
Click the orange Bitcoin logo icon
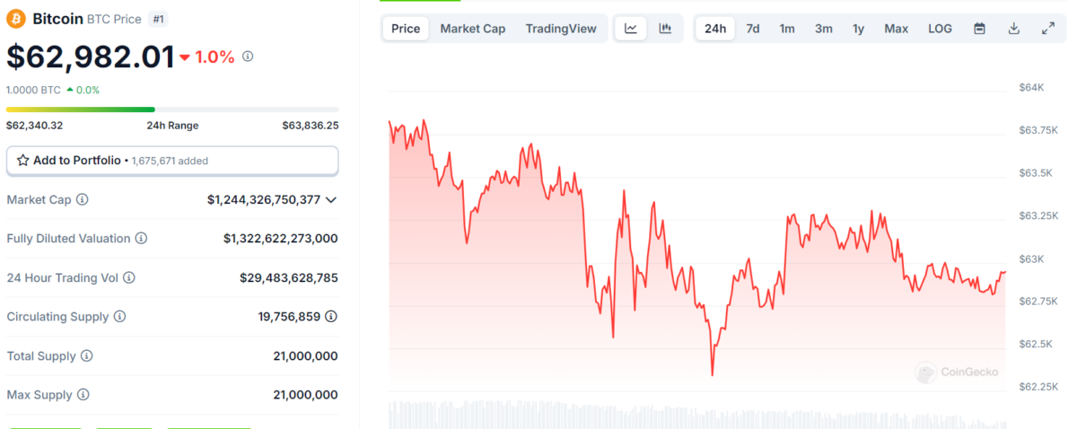coord(16,19)
